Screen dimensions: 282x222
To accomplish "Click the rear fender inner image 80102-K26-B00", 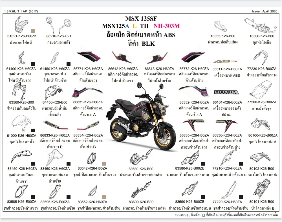I will click(260, 158).
